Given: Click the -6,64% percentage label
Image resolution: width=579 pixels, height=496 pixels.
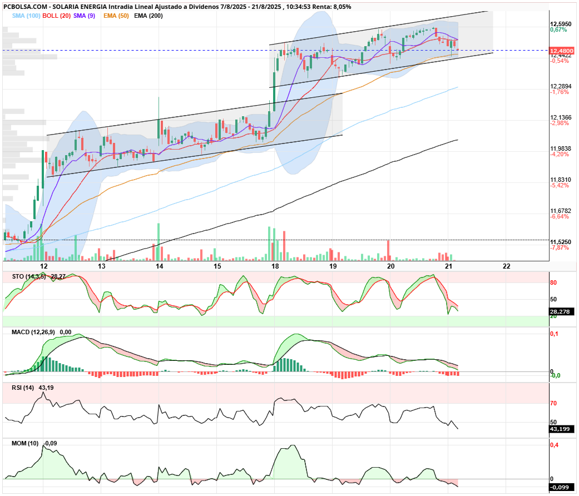Looking at the screenshot, I should (560, 216).
